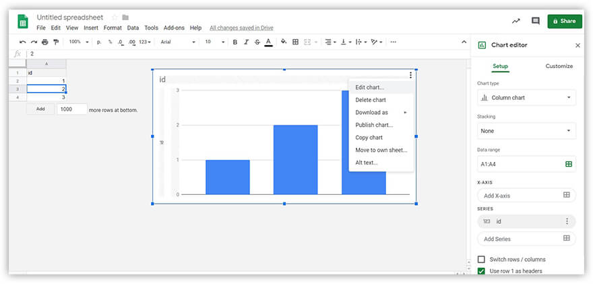Open the text rotation dropdown

[377, 42]
